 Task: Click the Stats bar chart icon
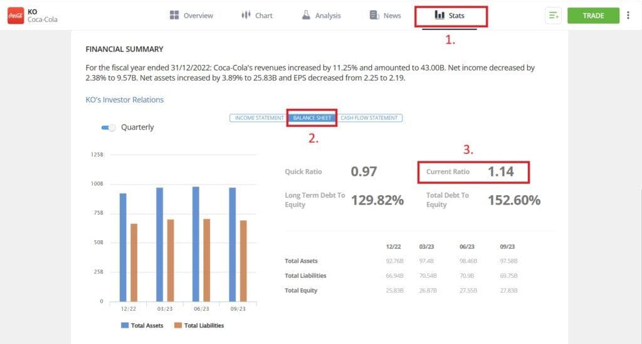pos(439,16)
